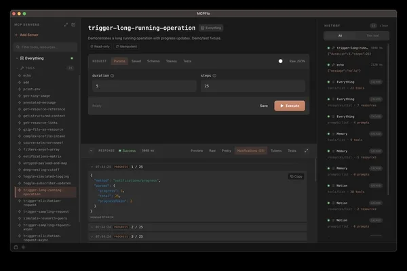Click the history panel scrollbar
This screenshot has width=407, height=271.
388,119
